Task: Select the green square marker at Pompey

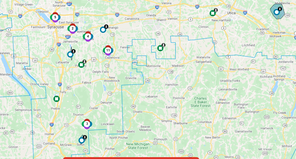Action: [81, 65]
